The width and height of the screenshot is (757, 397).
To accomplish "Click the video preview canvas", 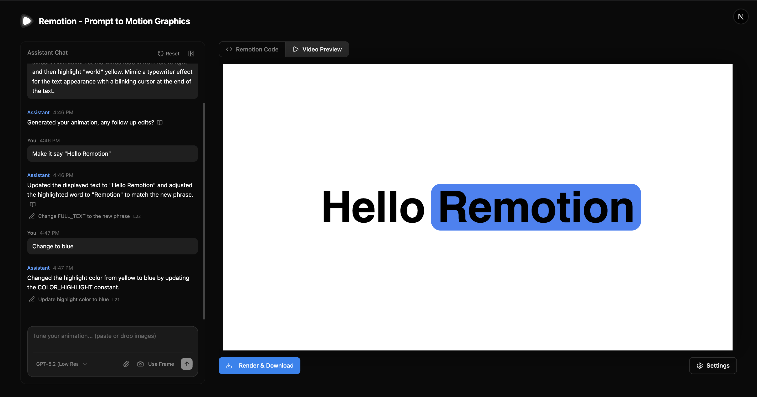I will (477, 207).
